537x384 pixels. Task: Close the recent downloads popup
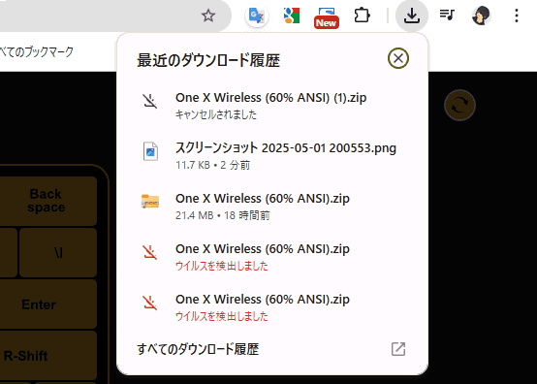click(398, 58)
